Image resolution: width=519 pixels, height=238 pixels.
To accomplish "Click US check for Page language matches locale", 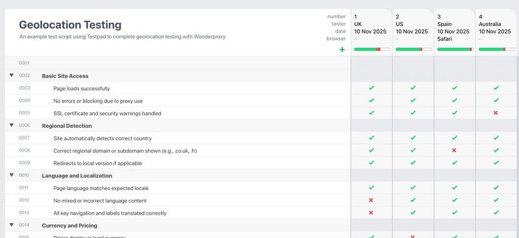I will pos(413,187).
